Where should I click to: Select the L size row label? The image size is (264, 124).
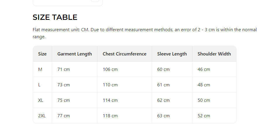39,85
